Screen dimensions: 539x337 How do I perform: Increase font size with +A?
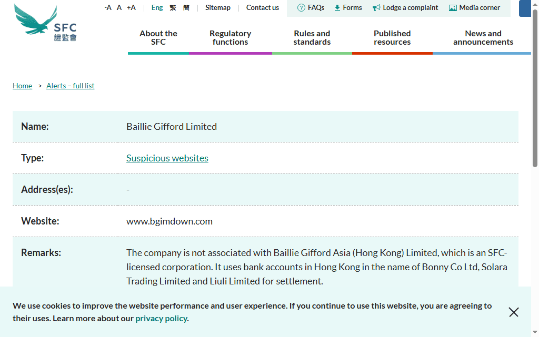(131, 7)
